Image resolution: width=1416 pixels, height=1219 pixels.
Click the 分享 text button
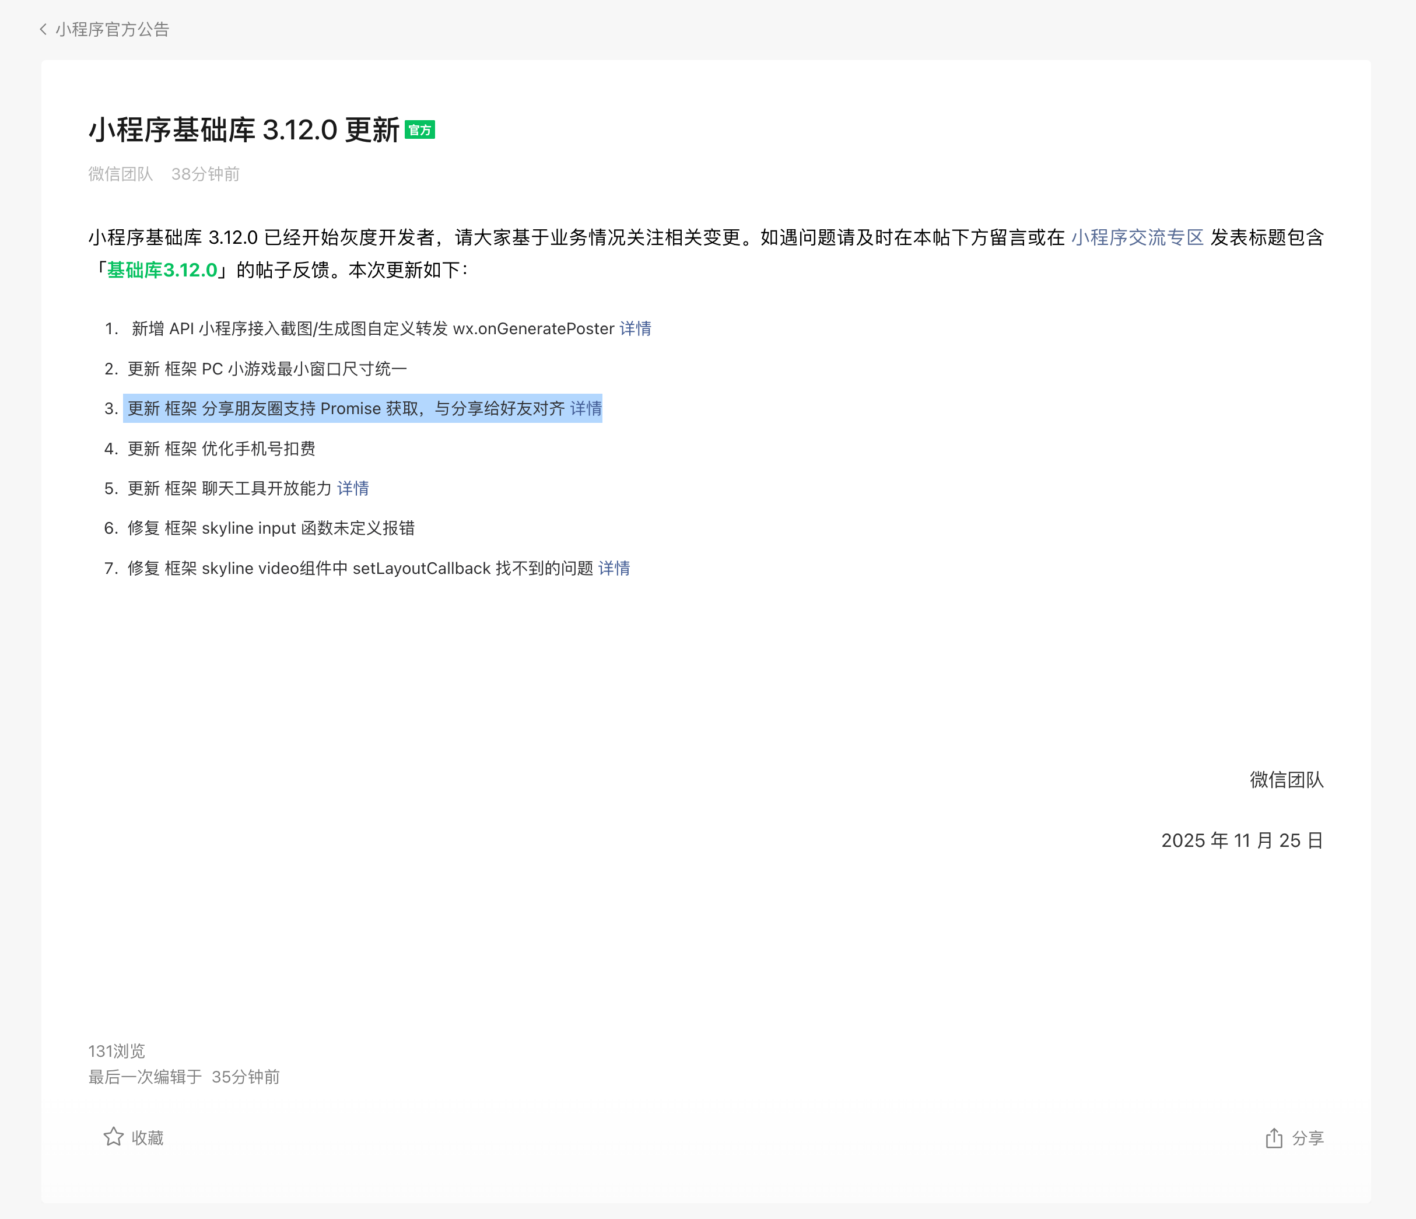(x=1308, y=1138)
